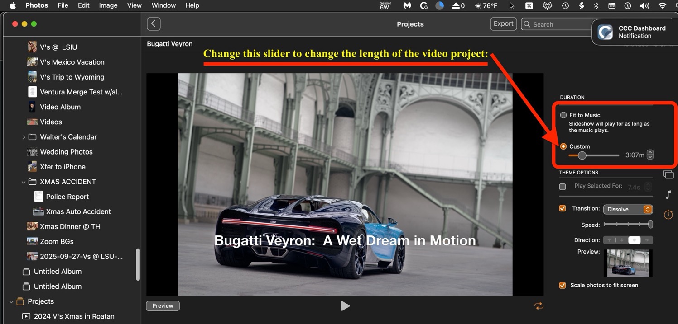Click the magnifier icon in Search field
The height and width of the screenshot is (324, 678).
[x=527, y=24]
